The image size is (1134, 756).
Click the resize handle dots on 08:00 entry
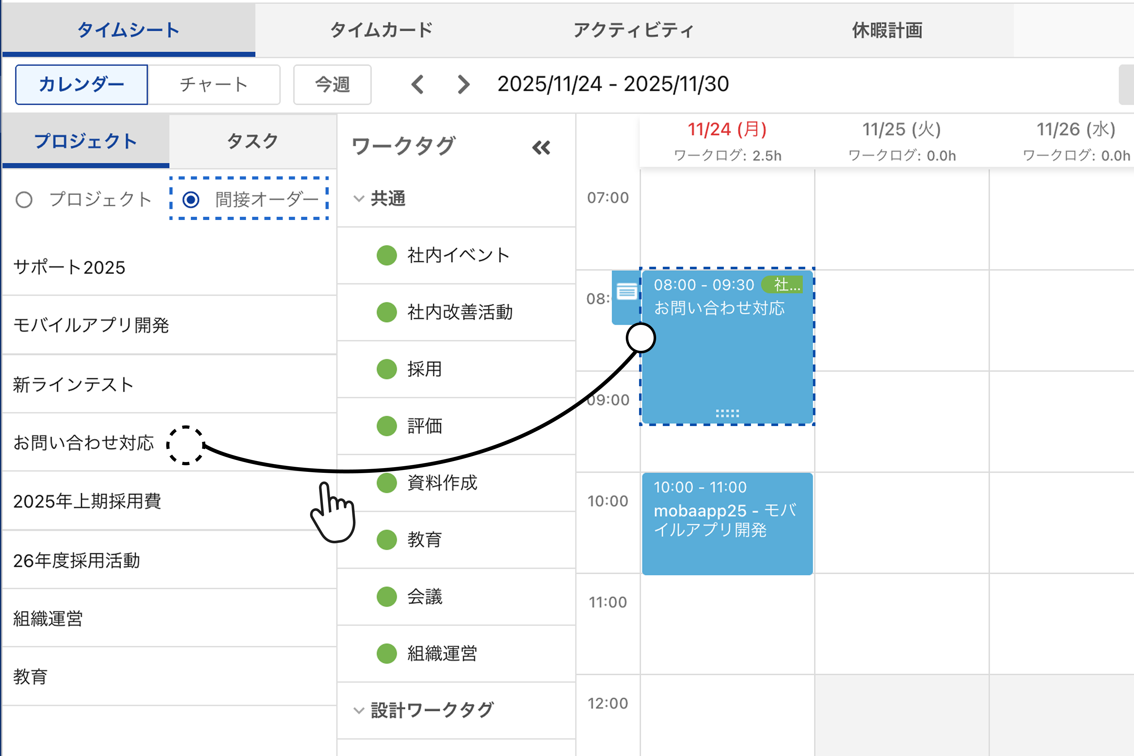(x=727, y=413)
